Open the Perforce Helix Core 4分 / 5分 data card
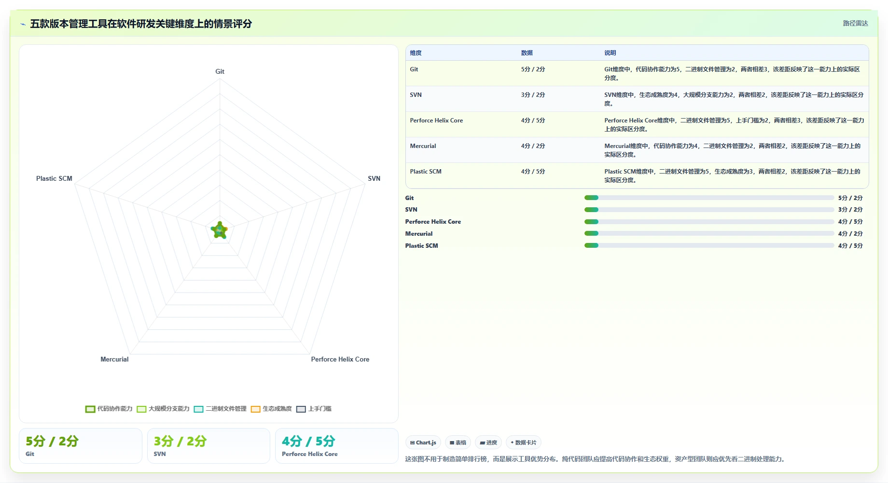 point(337,446)
